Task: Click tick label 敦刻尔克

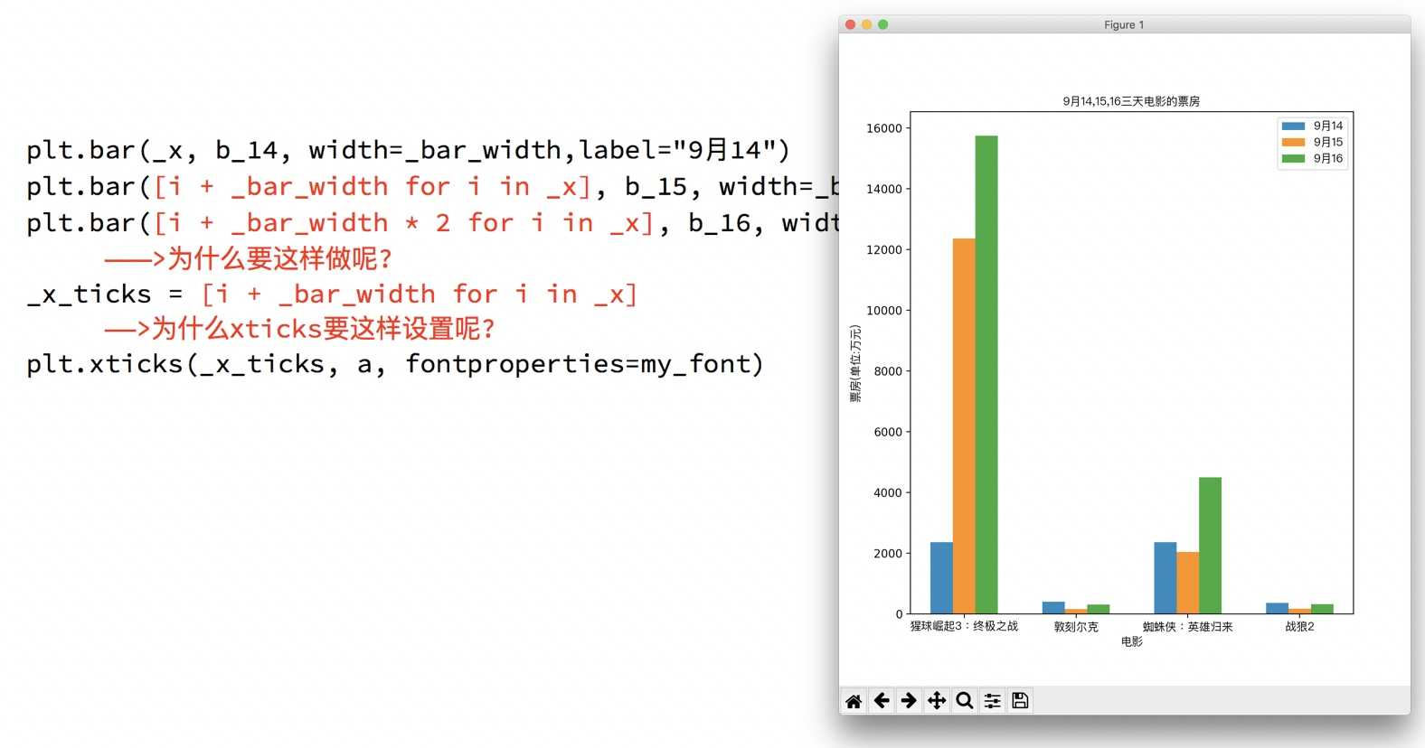Action: pos(1076,626)
